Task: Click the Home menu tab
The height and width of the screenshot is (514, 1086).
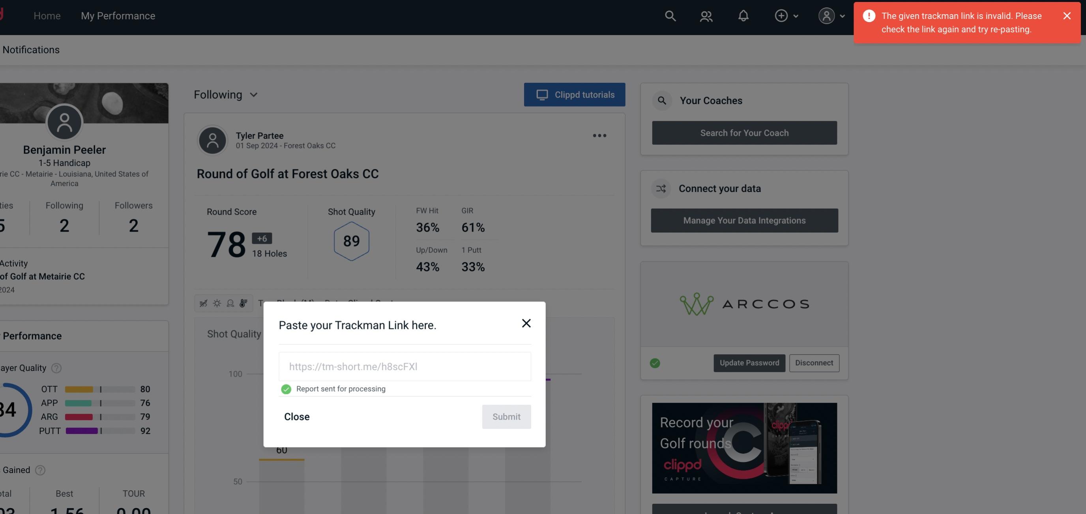Action: [x=47, y=15]
